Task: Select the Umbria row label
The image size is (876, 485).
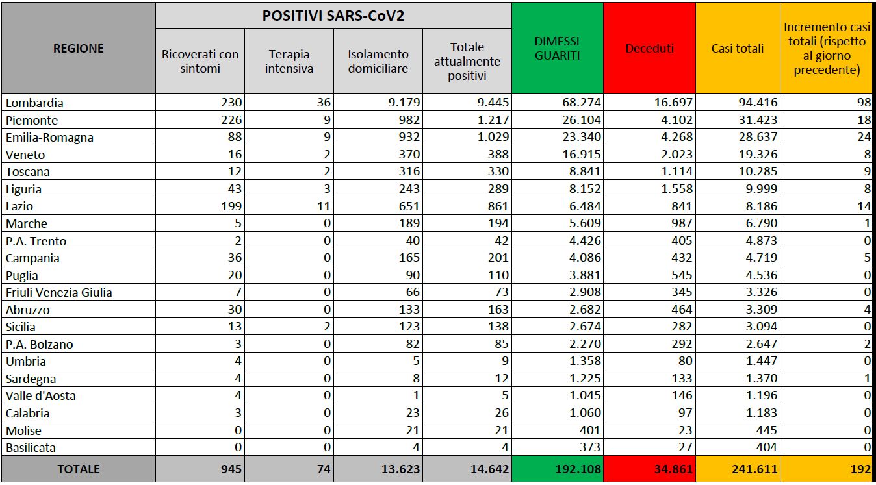Action: [x=25, y=362]
